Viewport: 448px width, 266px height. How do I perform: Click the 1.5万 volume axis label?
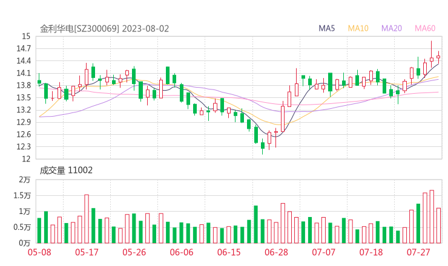22,195
